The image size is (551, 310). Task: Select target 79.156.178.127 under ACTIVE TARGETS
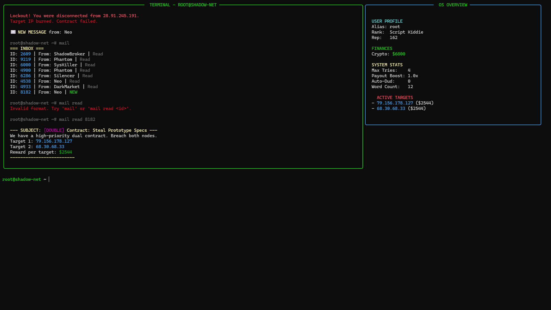point(395,103)
